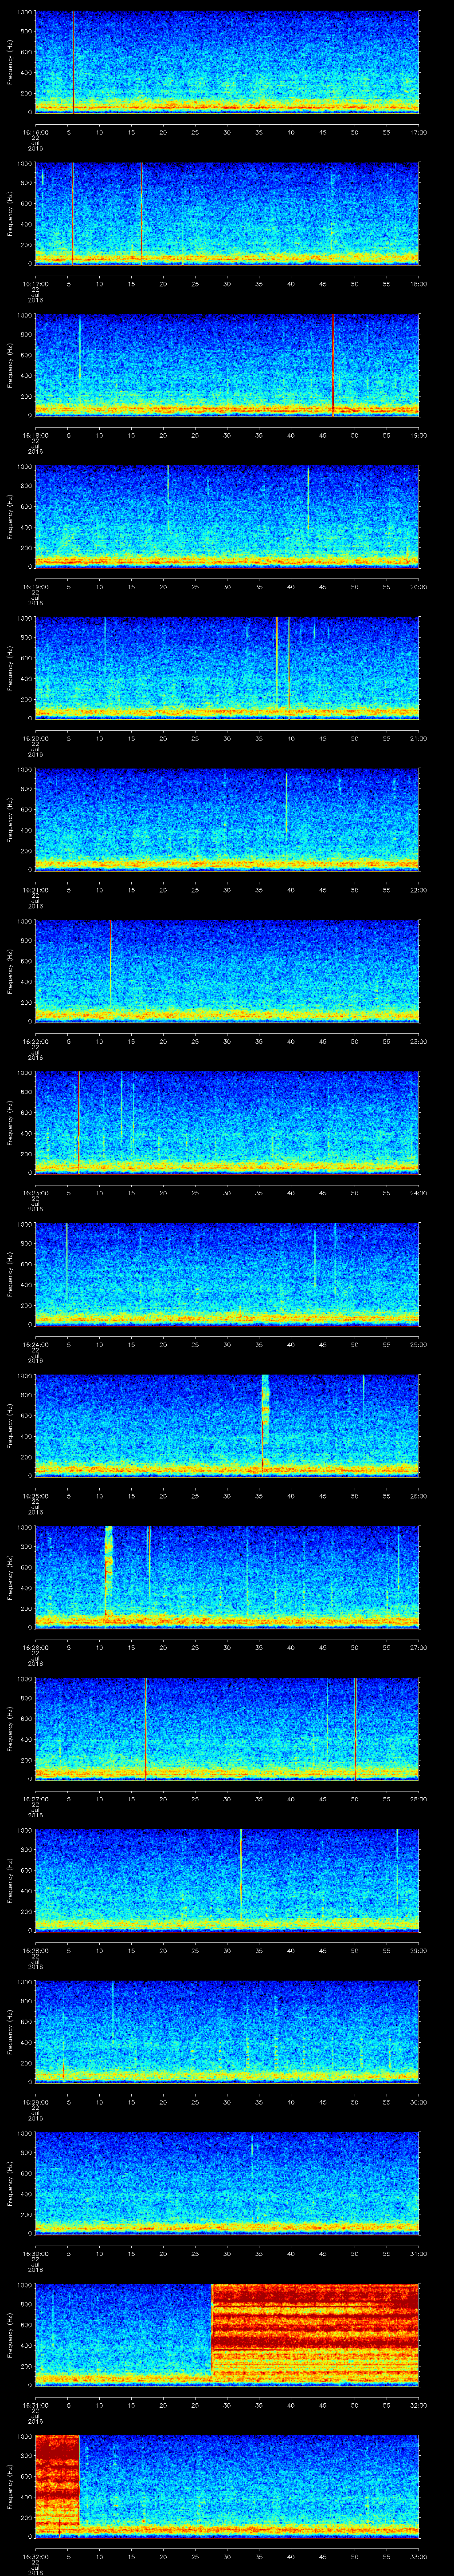Image resolution: width=454 pixels, height=2576 pixels.
Task: Click the 33:00 end time label
Action: tap(419, 2556)
